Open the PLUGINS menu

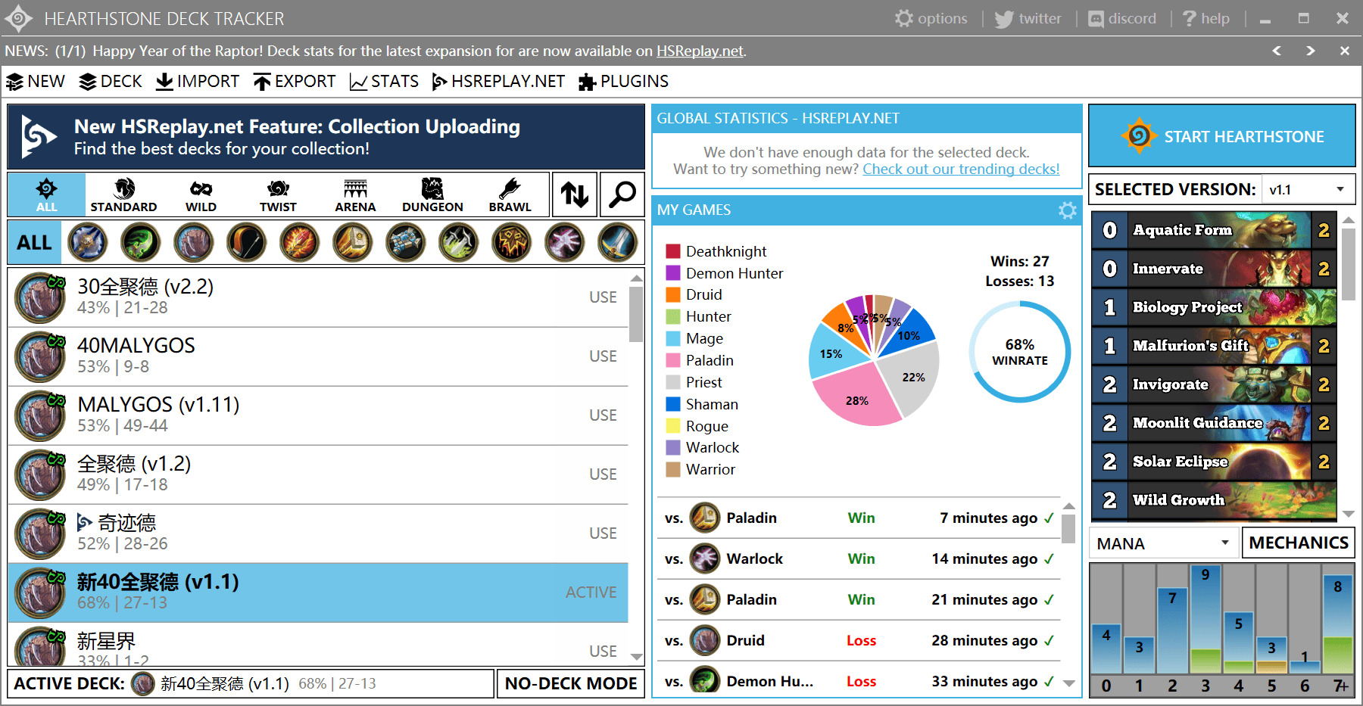[623, 82]
